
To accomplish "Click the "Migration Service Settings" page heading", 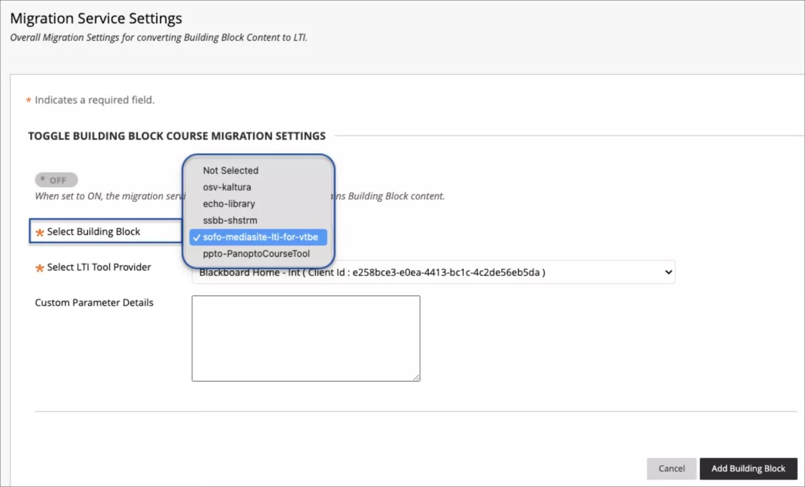I will point(96,18).
